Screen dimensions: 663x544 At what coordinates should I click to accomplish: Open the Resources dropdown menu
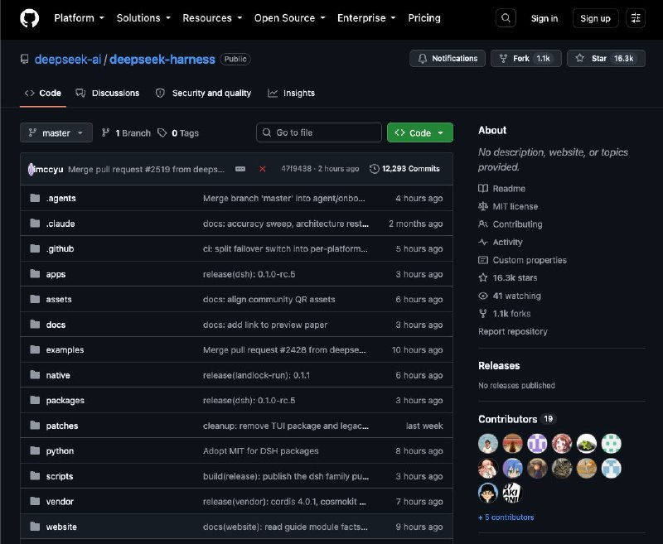pos(212,18)
